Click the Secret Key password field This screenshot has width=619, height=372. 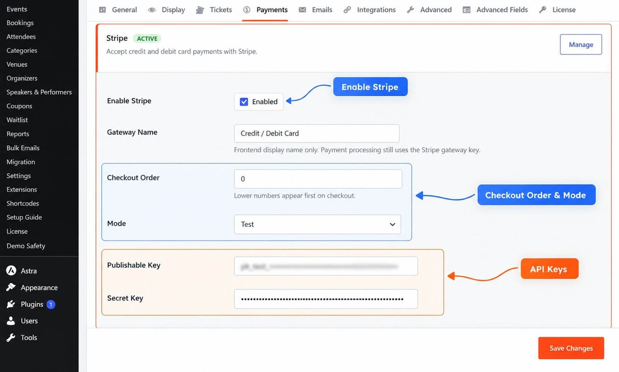click(x=326, y=299)
